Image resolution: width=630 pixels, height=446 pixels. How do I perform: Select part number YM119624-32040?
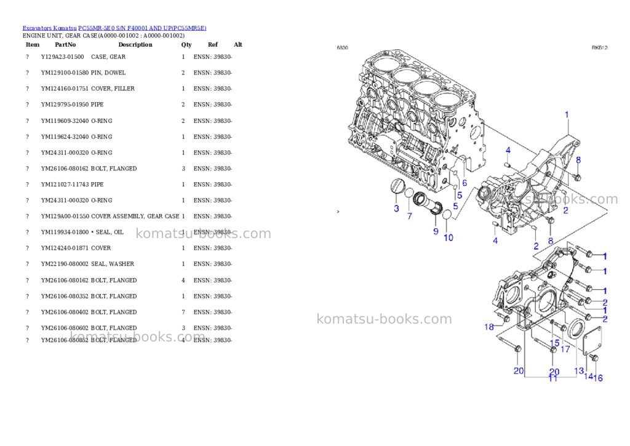[65, 137]
